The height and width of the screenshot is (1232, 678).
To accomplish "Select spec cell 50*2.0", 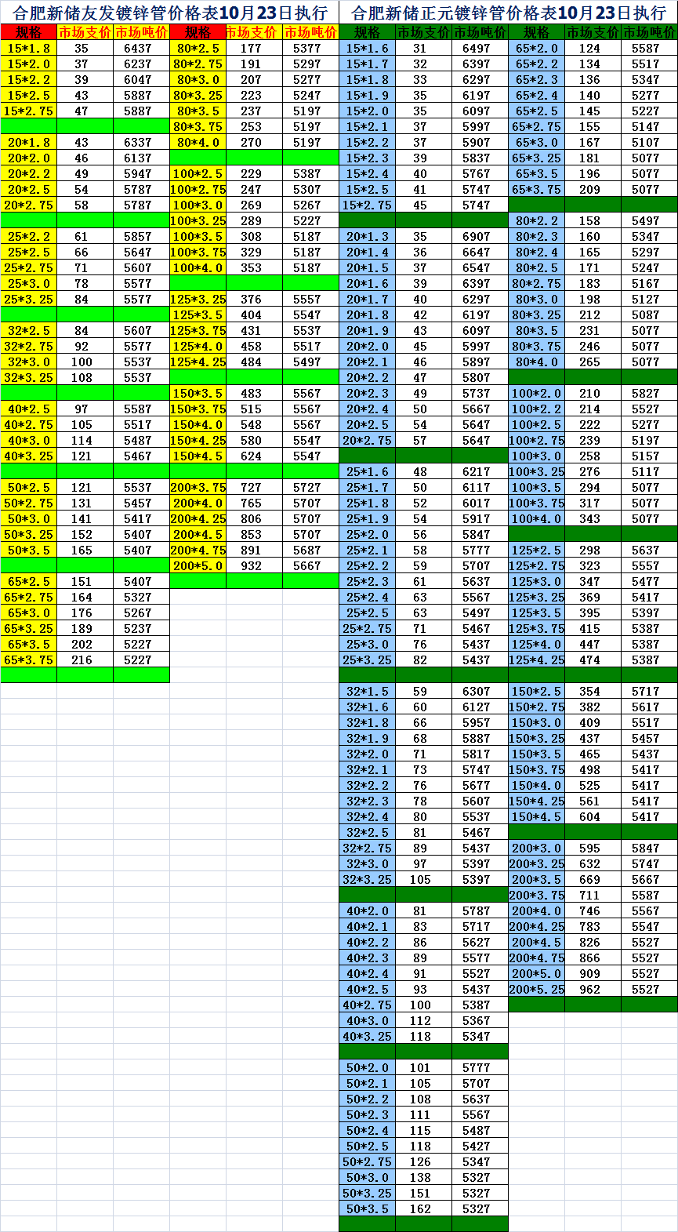I will (368, 1067).
